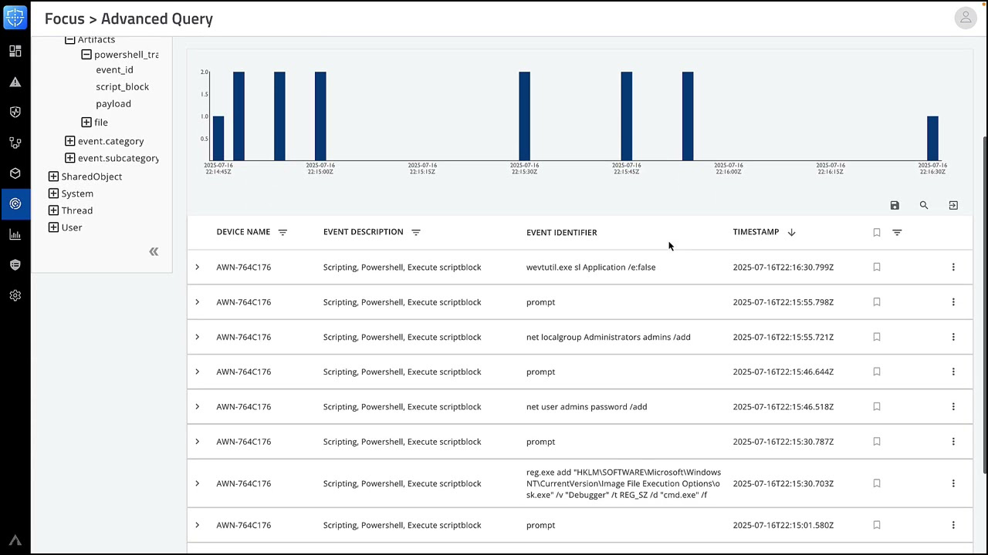This screenshot has width=988, height=555.
Task: Open the settings gear in sidebar
Action: [15, 295]
